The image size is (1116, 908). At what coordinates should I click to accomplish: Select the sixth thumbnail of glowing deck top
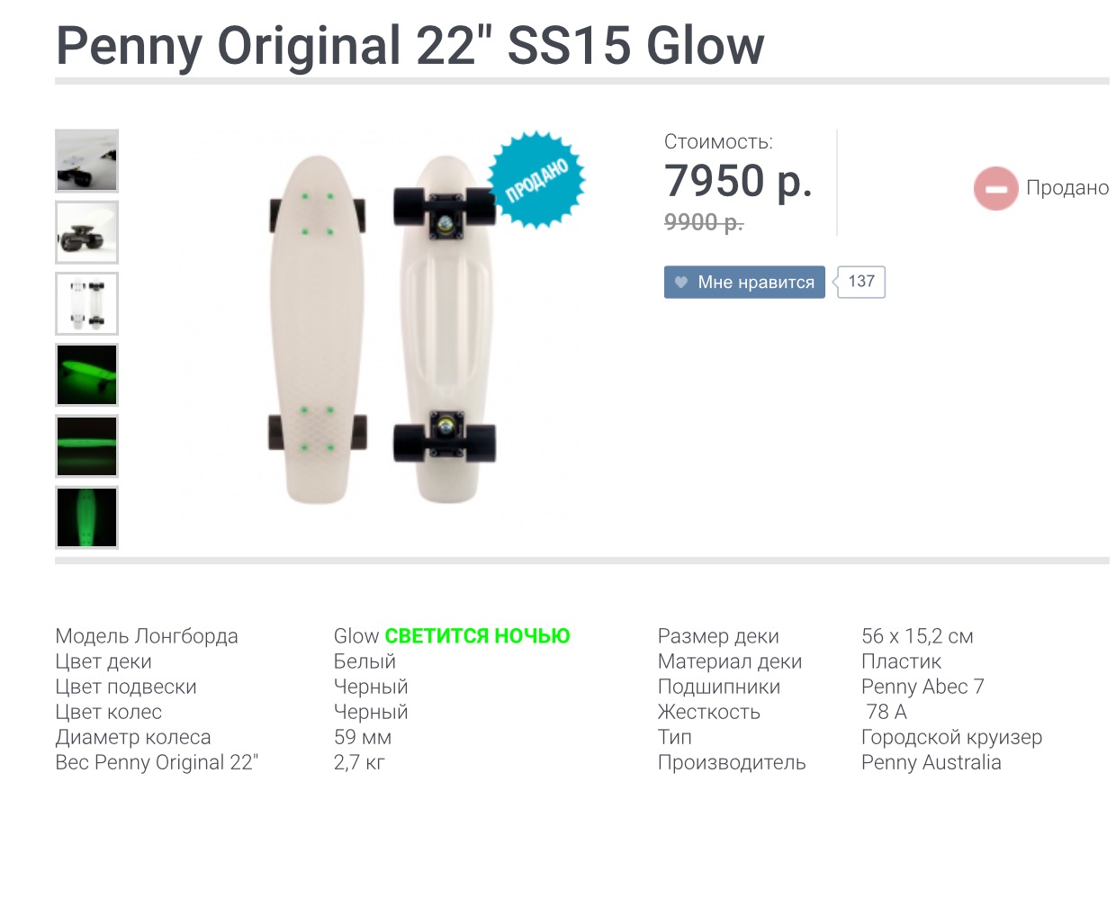86,517
